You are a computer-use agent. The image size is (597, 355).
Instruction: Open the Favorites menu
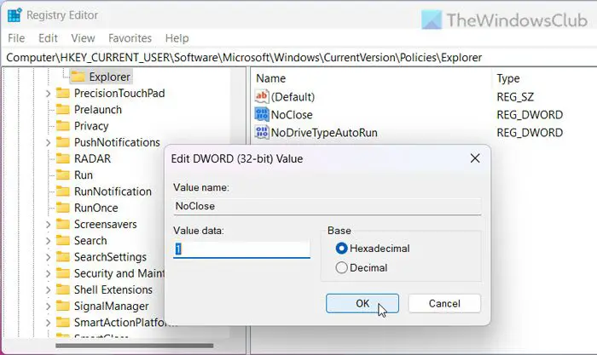(x=130, y=38)
